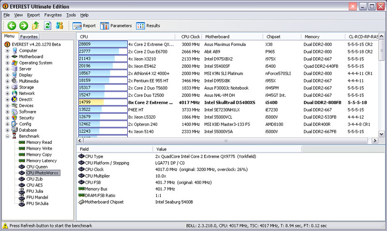Select Multimedia icon in the tree
387x231 pixels.
pyautogui.click(x=15, y=81)
